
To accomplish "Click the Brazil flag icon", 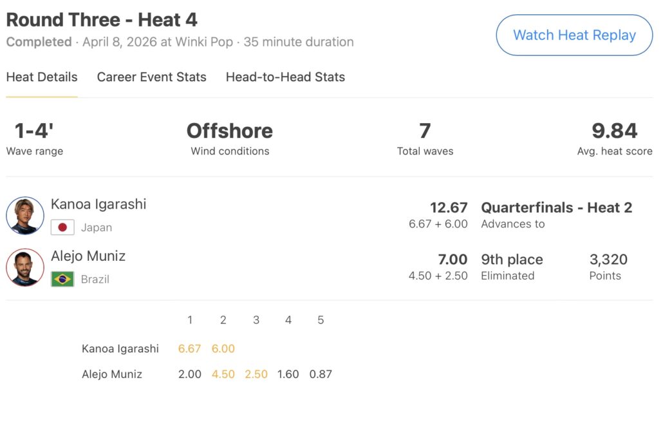I will (62, 280).
